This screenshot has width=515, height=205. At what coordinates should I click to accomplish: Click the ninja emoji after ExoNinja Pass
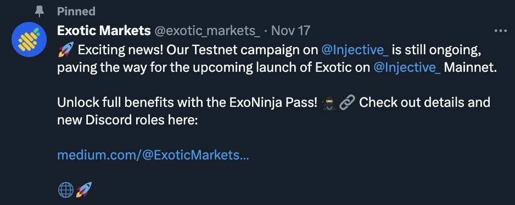(329, 103)
